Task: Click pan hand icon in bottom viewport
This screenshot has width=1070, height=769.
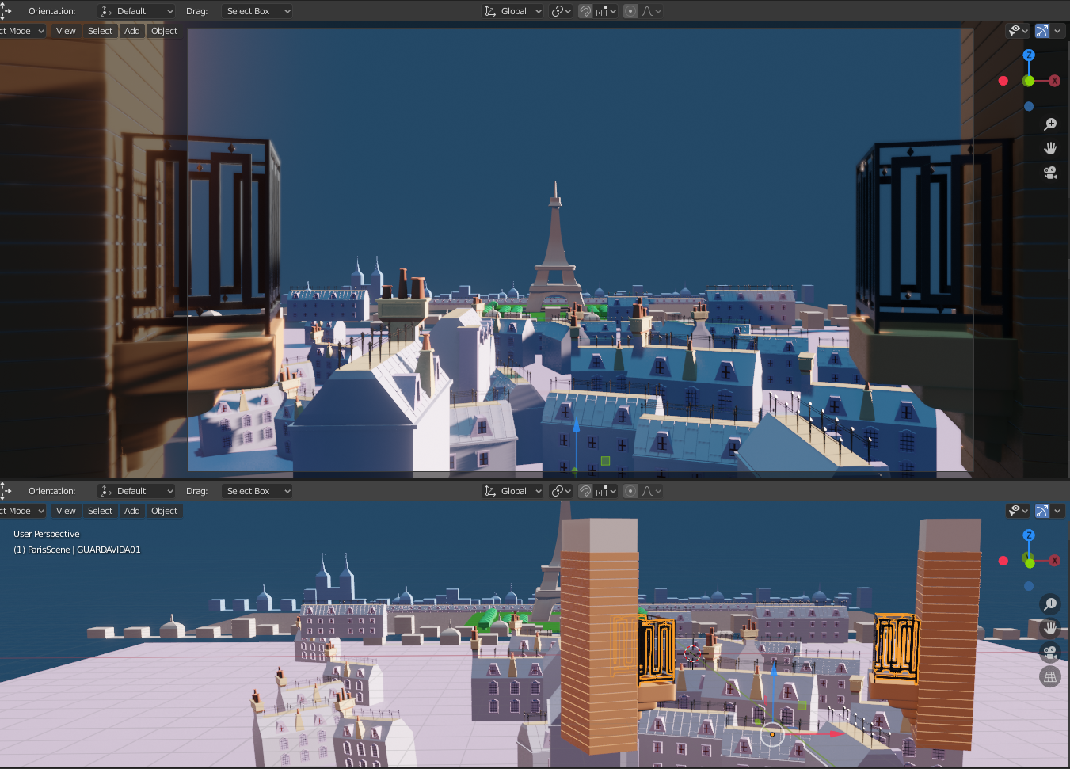Action: [x=1050, y=628]
